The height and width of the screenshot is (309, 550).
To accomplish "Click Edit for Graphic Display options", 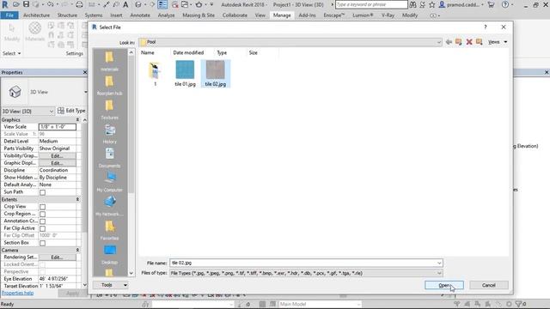I will [58, 163].
